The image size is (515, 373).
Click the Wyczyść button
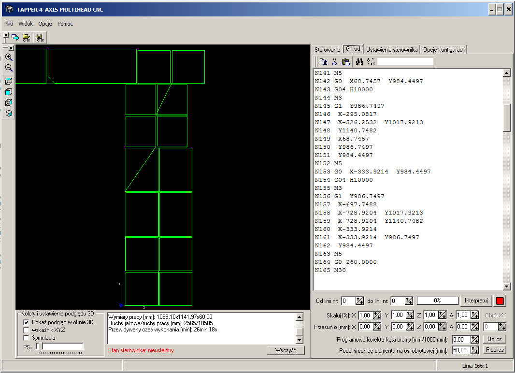click(x=286, y=350)
